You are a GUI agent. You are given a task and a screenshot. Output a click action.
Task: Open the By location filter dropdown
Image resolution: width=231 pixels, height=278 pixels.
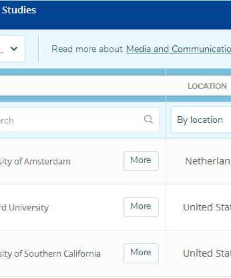pos(201,120)
